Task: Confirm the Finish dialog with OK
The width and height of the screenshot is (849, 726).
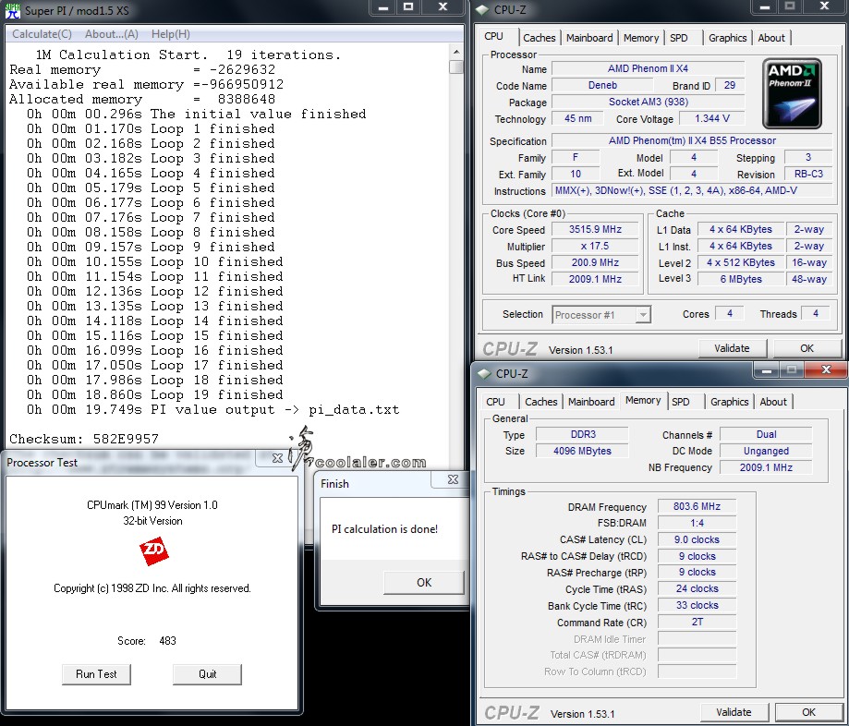Action: 424,583
